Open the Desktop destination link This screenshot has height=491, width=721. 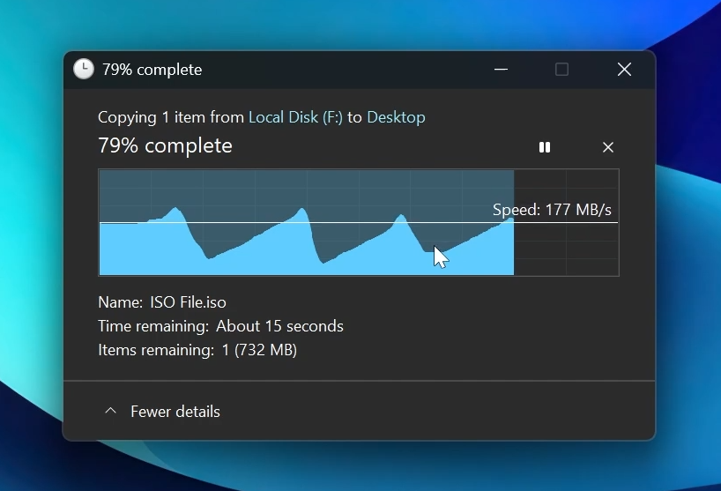tap(396, 117)
